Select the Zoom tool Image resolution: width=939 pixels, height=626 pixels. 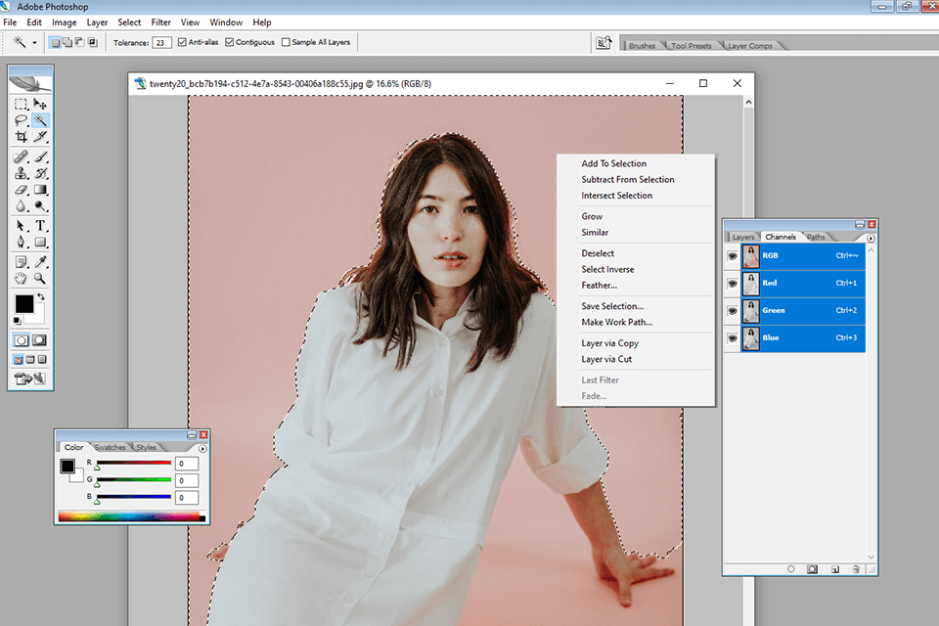point(40,278)
